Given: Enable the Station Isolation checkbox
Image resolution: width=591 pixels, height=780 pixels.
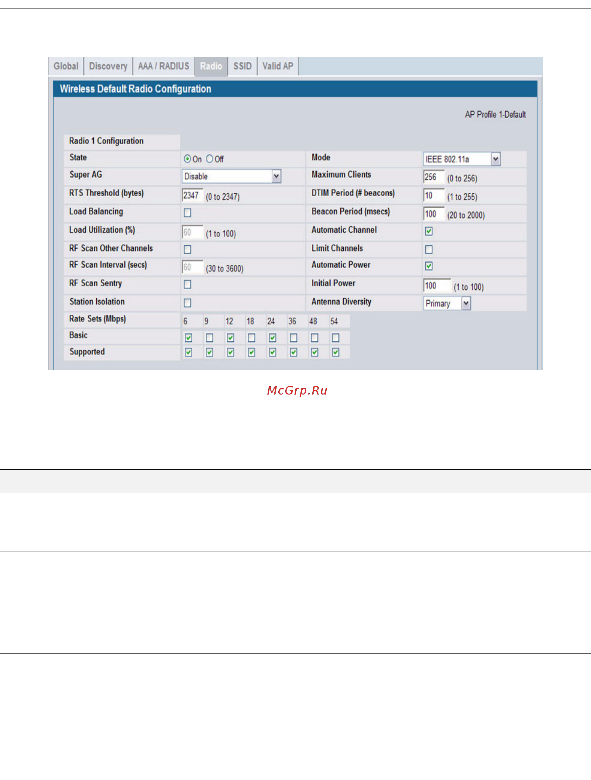Looking at the screenshot, I should point(187,303).
